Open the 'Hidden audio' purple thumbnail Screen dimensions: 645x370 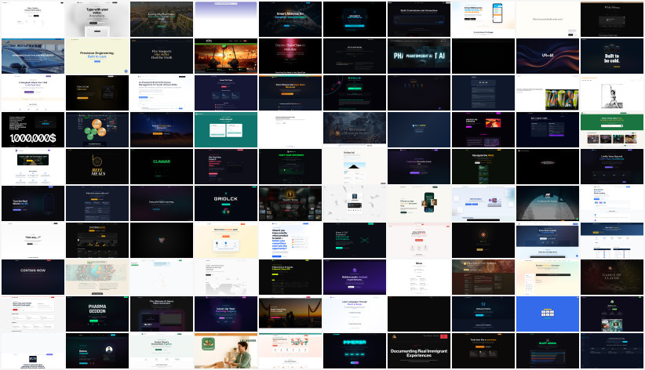pos(355,277)
